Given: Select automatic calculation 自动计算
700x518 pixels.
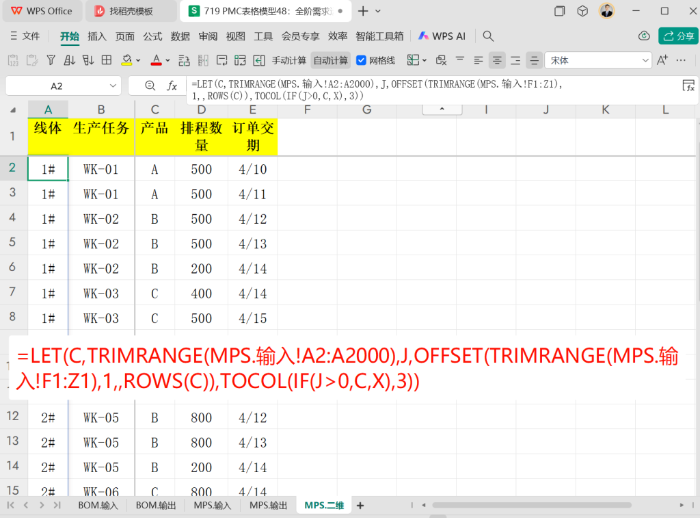Looking at the screenshot, I should (330, 60).
